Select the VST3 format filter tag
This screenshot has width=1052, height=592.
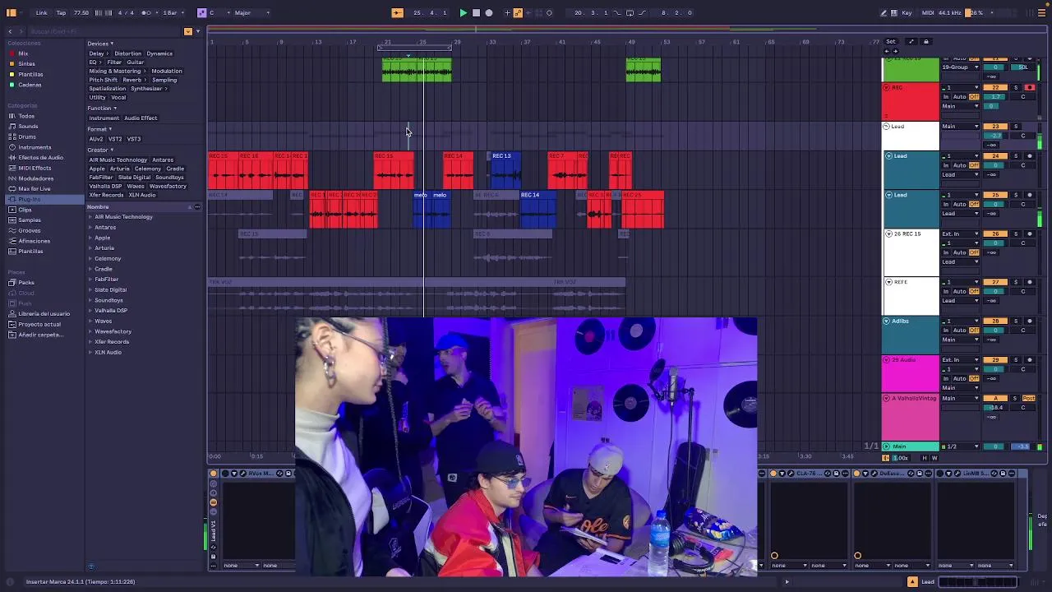(x=134, y=139)
